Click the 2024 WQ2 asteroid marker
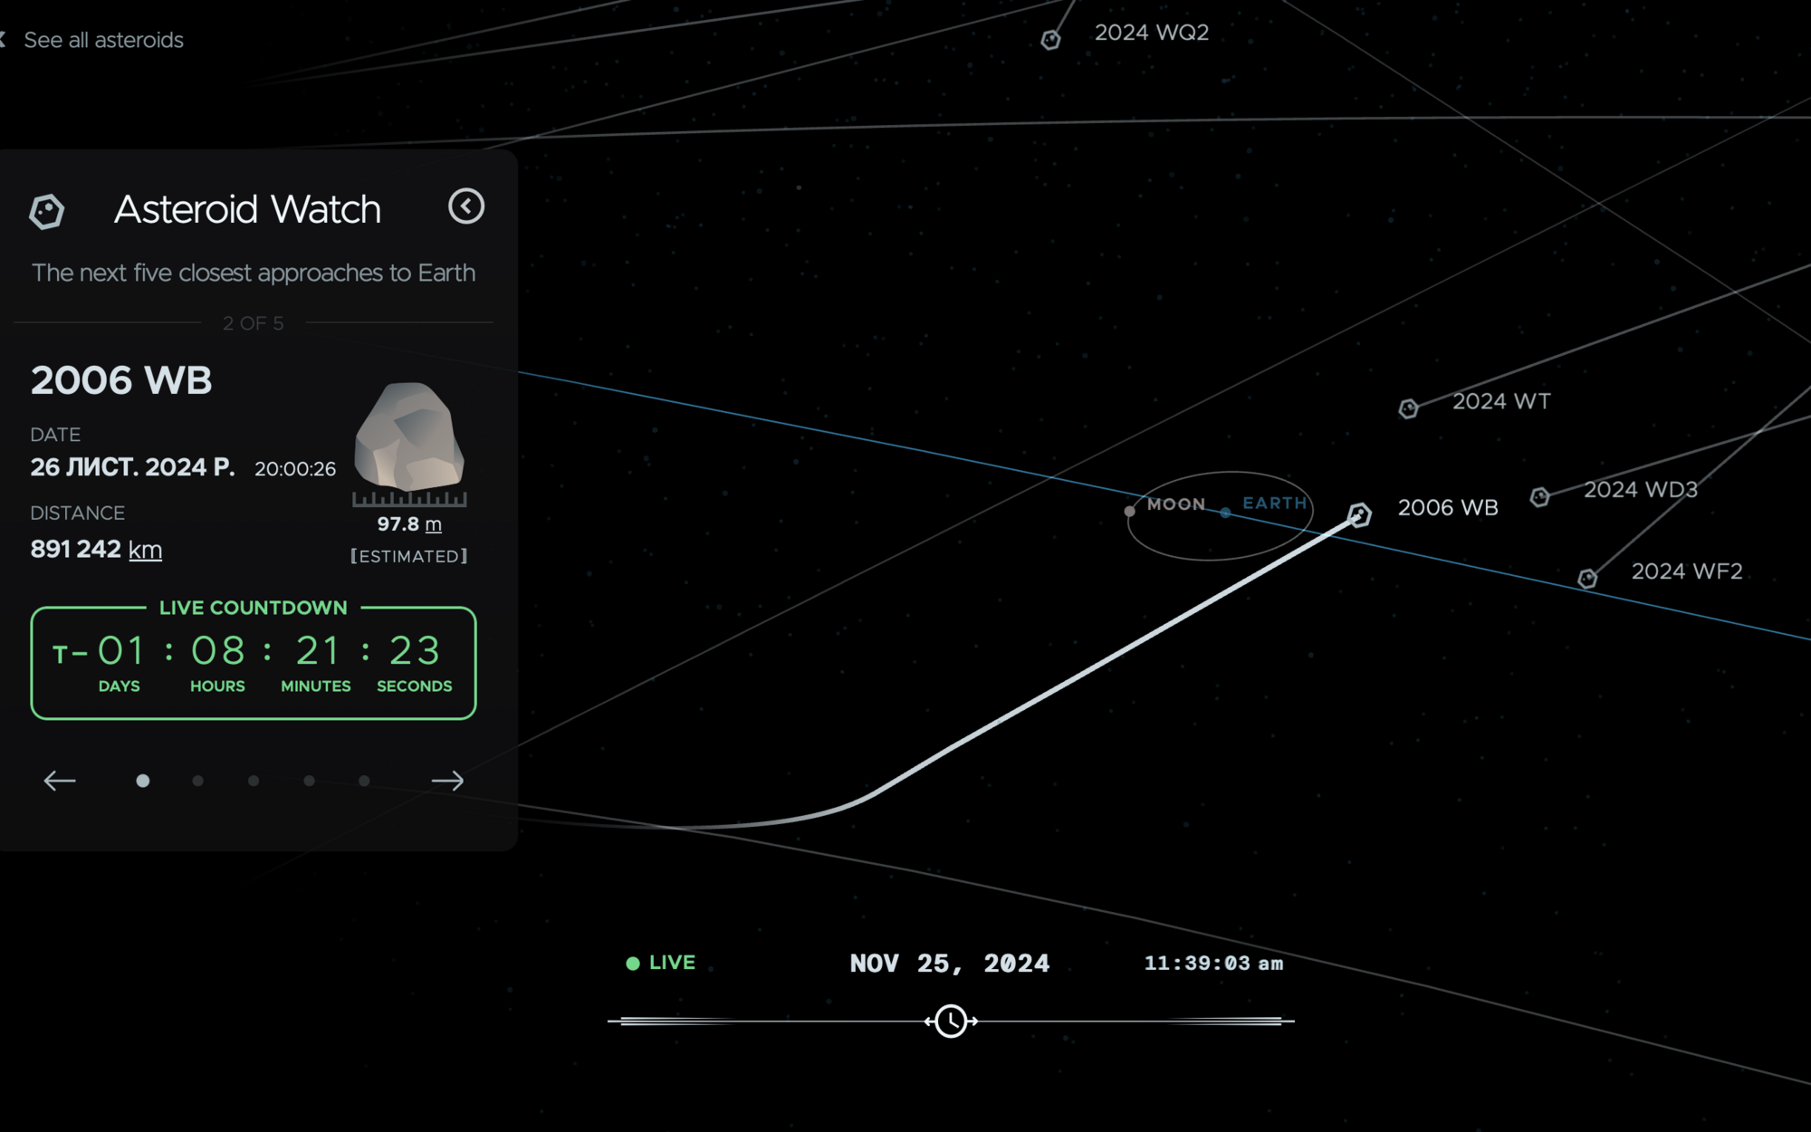1811x1132 pixels. (x=1050, y=40)
